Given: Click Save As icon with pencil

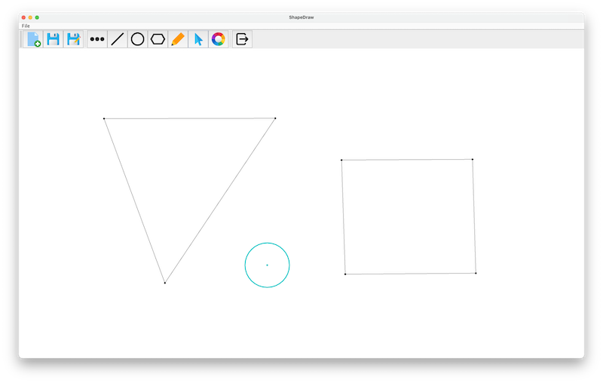Looking at the screenshot, I should (x=73, y=39).
